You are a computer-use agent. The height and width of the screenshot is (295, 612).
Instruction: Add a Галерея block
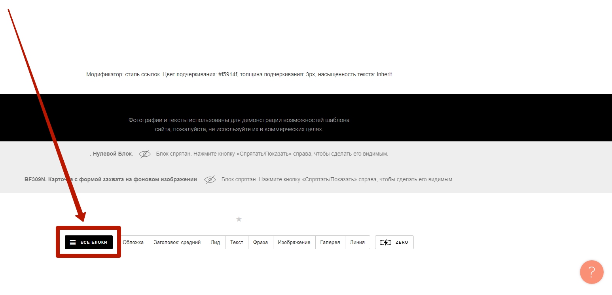point(330,242)
